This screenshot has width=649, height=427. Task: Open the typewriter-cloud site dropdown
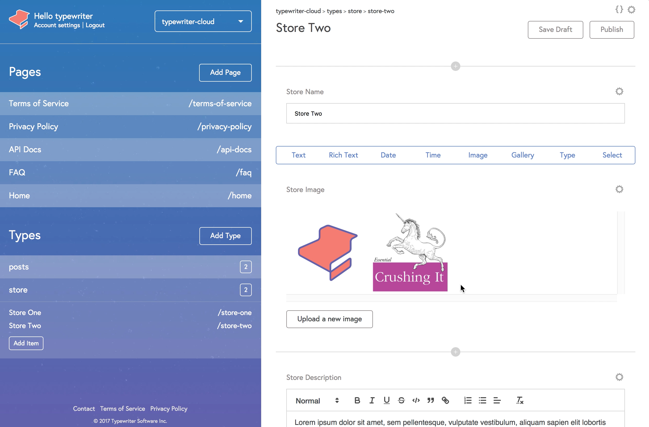[x=203, y=21]
